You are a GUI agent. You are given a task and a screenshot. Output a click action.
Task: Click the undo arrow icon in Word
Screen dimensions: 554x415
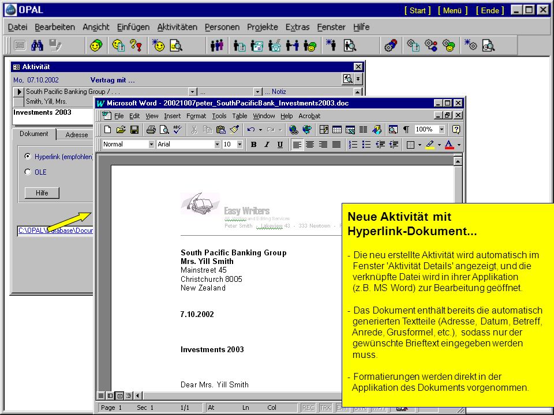click(251, 130)
